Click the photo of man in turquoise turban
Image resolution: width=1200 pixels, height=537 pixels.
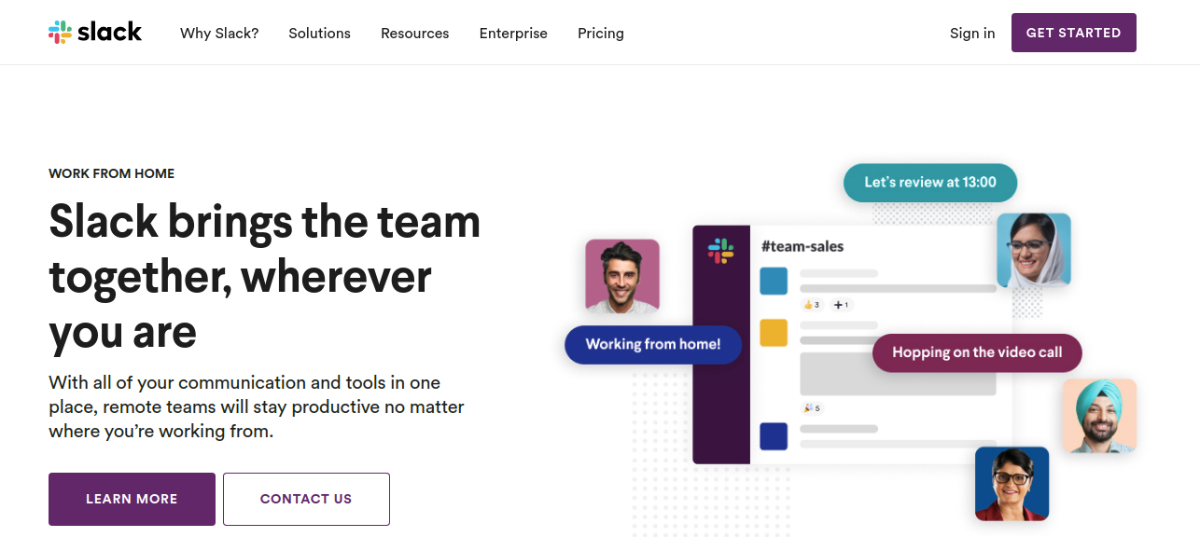pos(1099,416)
